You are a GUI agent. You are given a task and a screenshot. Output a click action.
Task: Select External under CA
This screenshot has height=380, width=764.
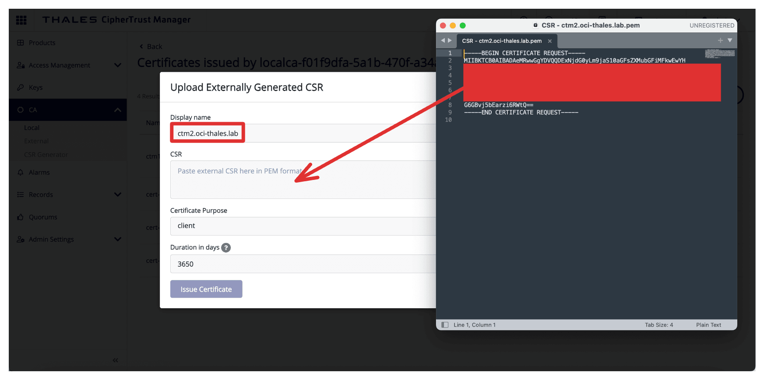[x=36, y=141]
